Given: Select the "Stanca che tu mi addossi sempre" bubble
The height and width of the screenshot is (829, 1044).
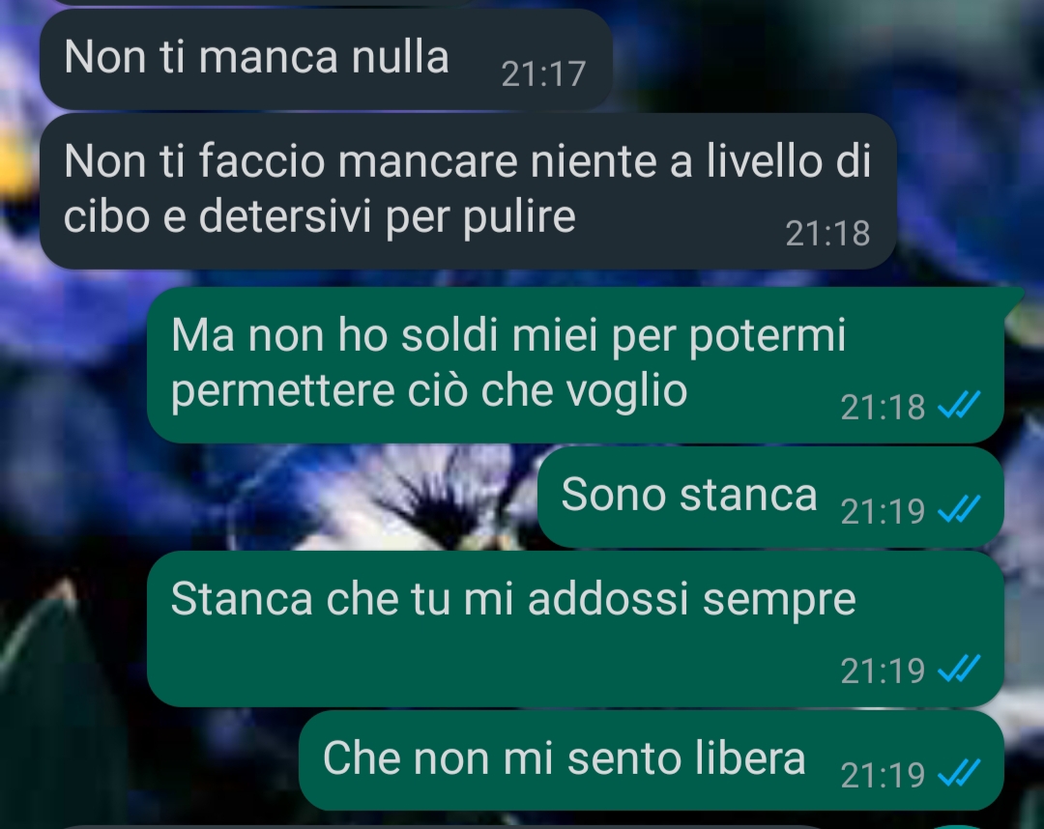Looking at the screenshot, I should point(575,629).
